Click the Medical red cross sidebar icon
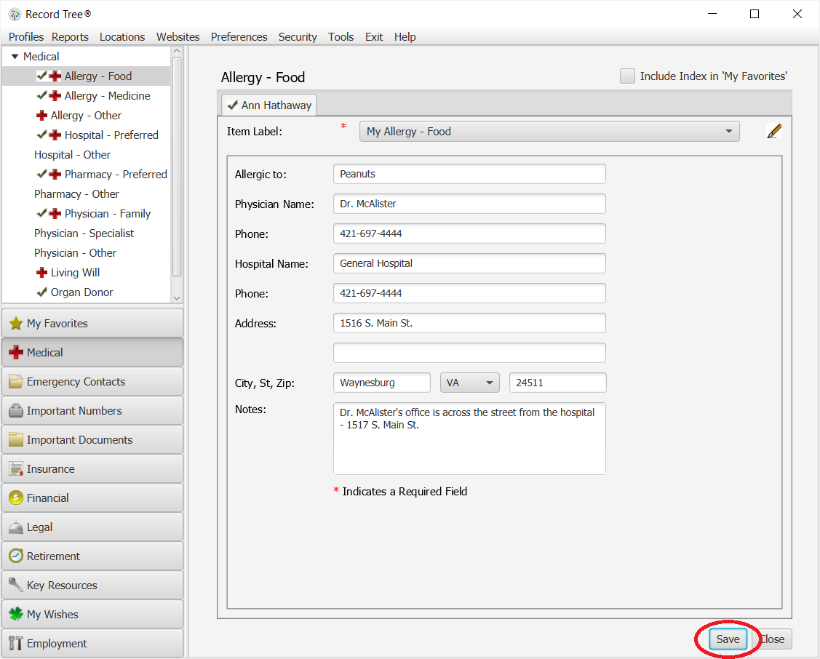This screenshot has height=659, width=820. (x=16, y=351)
